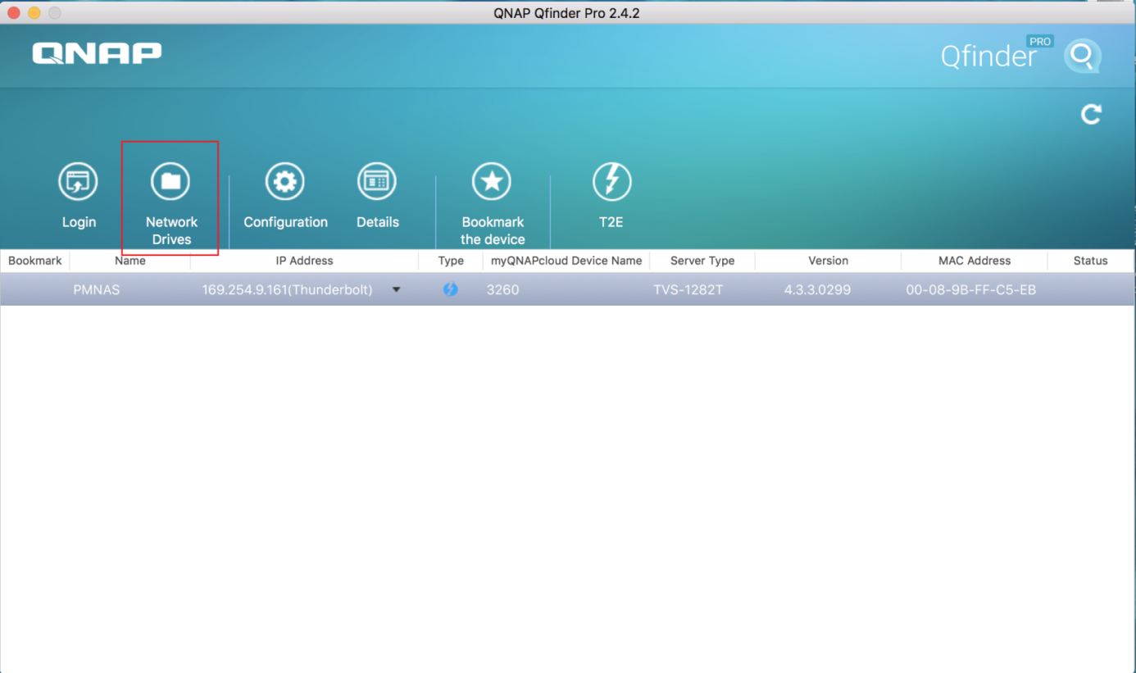1136x673 pixels.
Task: Expand the IP address dropdown for PMNAS
Action: pos(397,289)
